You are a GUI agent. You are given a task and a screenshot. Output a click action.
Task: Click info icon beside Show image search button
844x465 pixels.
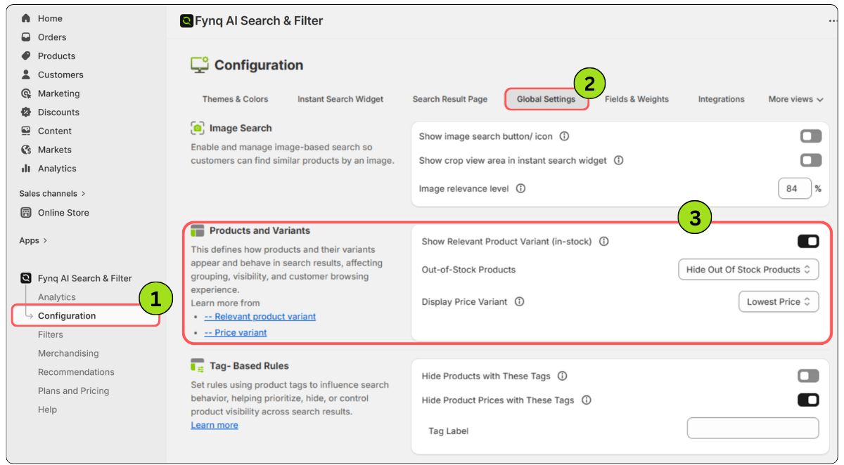[564, 136]
